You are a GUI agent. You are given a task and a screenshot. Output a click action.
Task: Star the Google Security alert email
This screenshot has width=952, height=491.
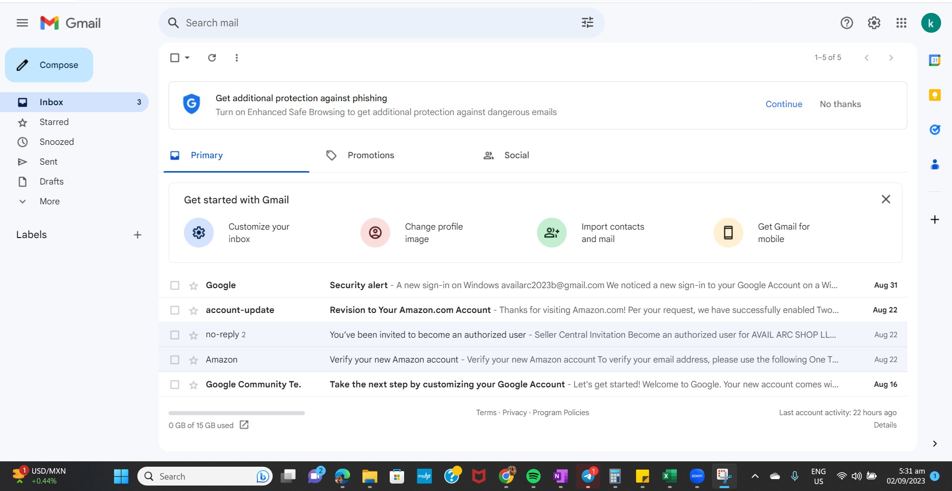coord(193,286)
